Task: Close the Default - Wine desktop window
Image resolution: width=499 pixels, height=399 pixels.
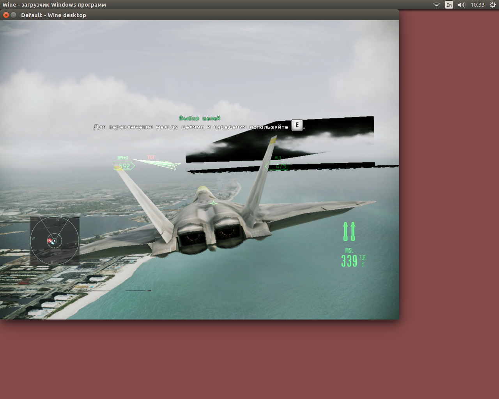Action: [6, 15]
